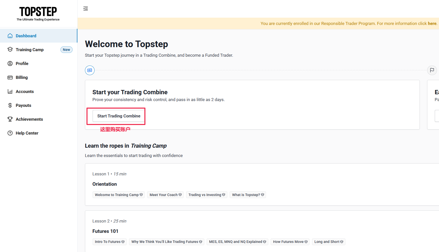Viewport: 439px width, 252px height.
Task: Open the Trading vs Investing lesson
Action: [207, 195]
